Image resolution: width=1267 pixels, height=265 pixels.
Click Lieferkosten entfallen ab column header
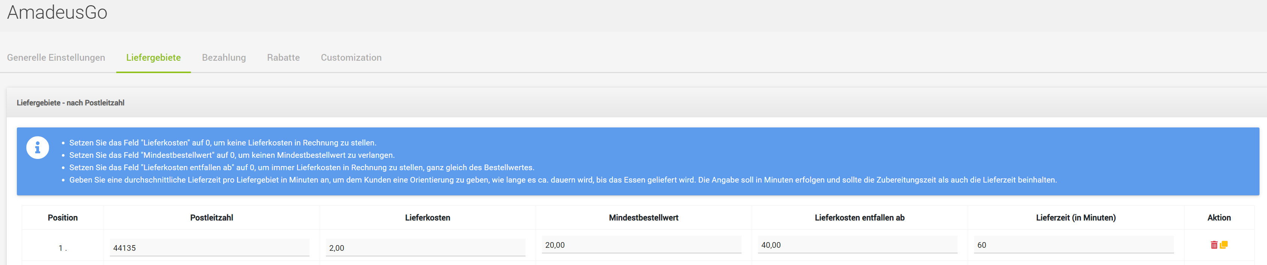click(x=859, y=218)
